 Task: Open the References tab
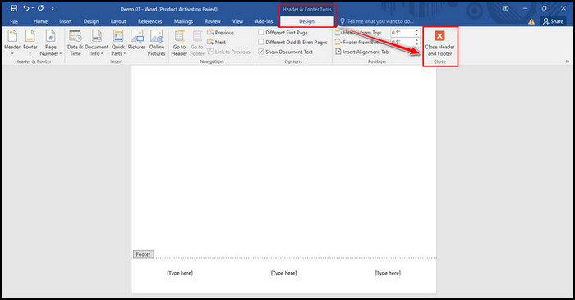(x=150, y=21)
